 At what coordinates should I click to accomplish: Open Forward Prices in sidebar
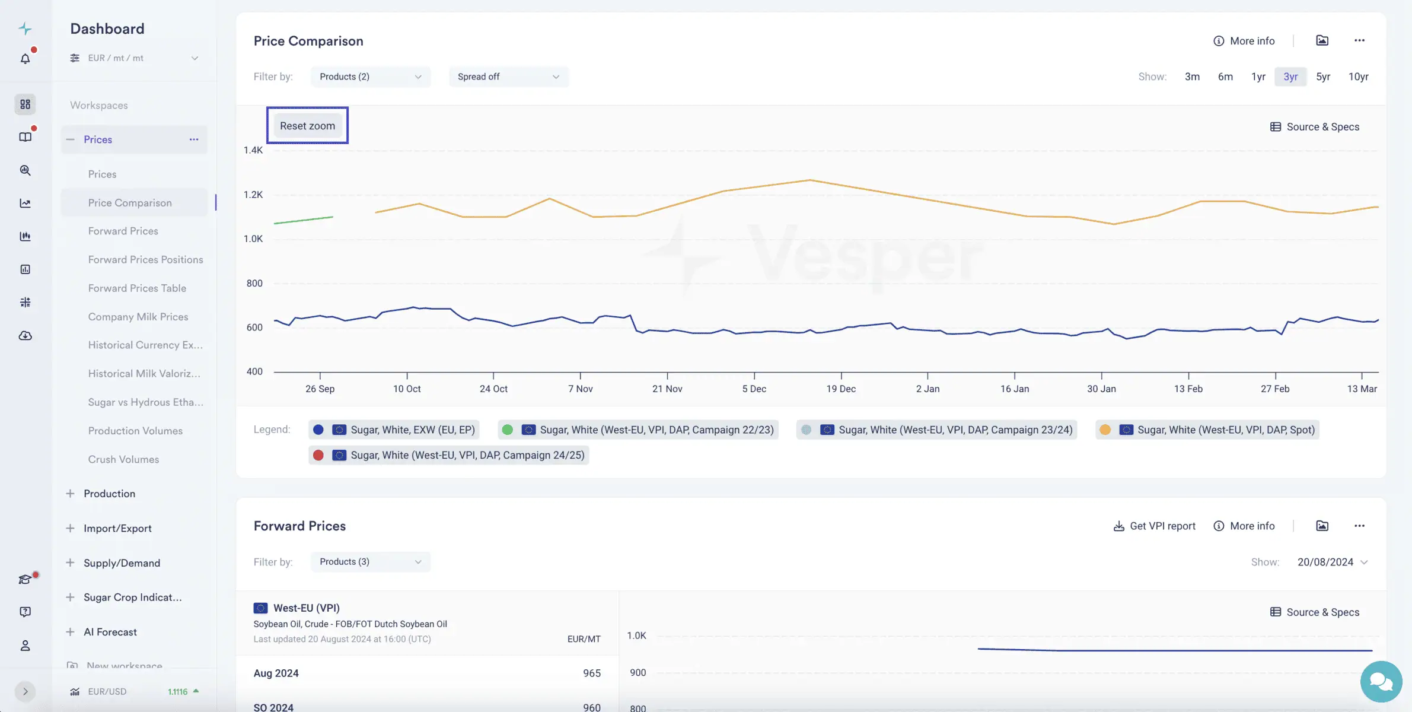123,231
